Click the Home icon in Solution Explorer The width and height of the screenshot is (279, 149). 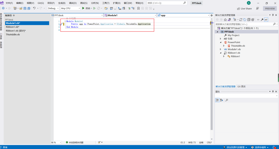click(x=225, y=20)
